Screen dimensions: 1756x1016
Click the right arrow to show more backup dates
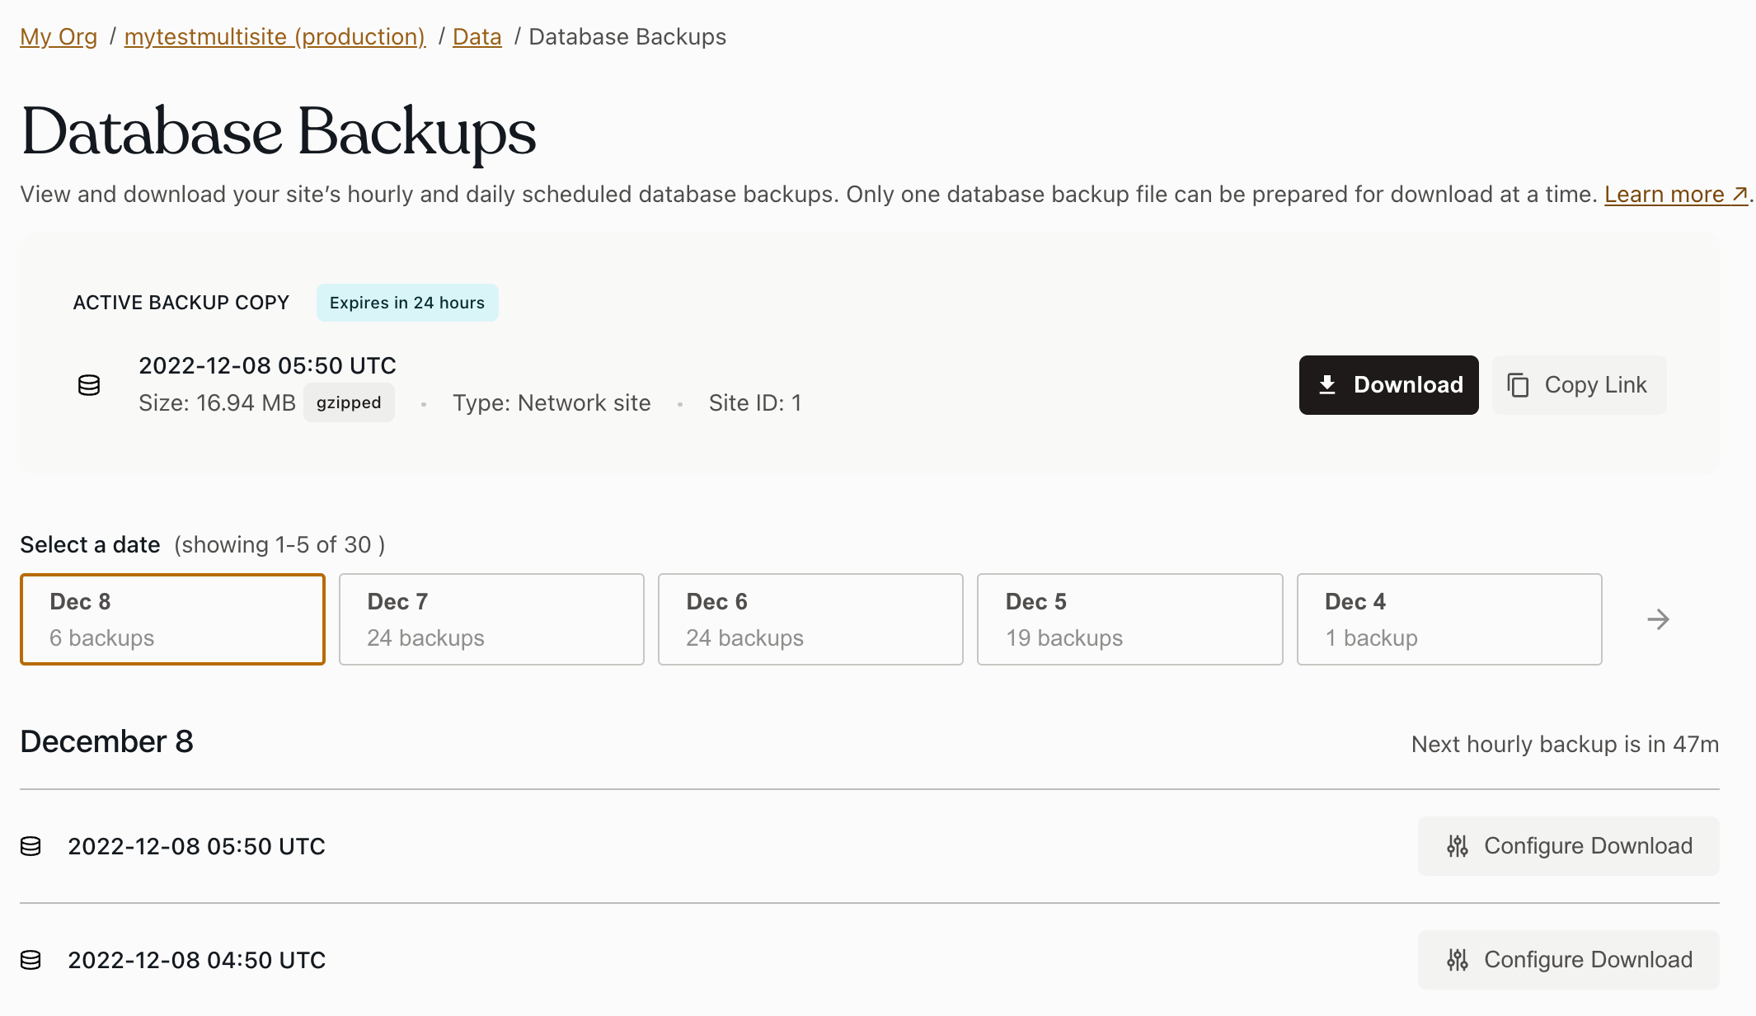coord(1658,619)
